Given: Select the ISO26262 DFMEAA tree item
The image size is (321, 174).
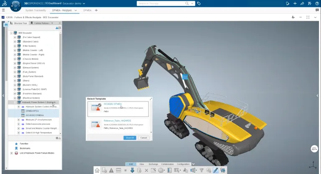Looking at the screenshot, I should (x=34, y=115).
